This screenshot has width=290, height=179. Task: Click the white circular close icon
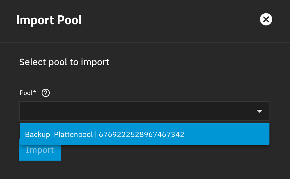[x=266, y=19]
